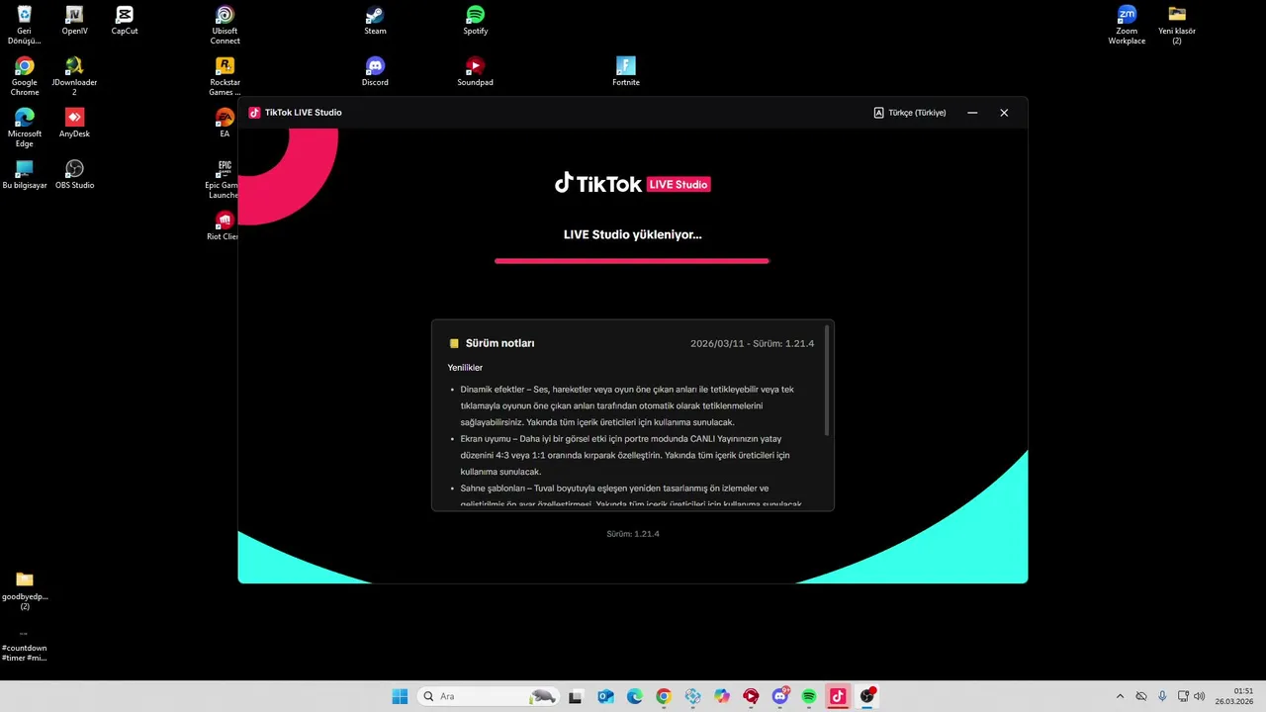Open Microsoft Edge from the taskbar

634,696
